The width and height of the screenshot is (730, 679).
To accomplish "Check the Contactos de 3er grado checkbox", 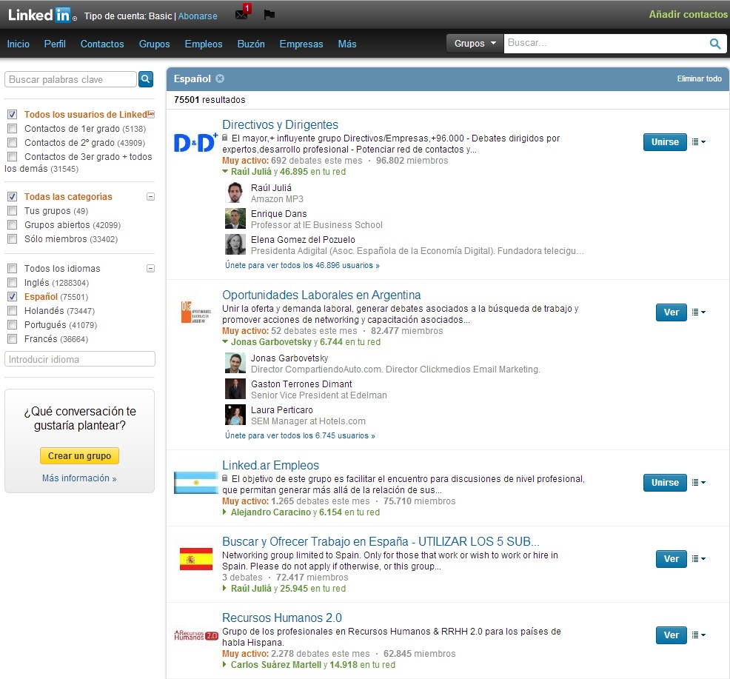I will 13,156.
